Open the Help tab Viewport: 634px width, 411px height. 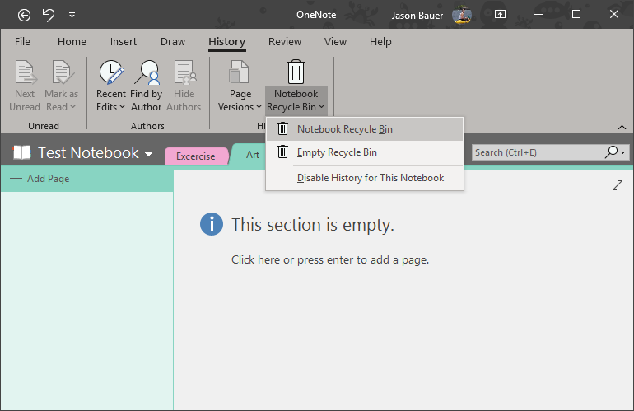[380, 42]
